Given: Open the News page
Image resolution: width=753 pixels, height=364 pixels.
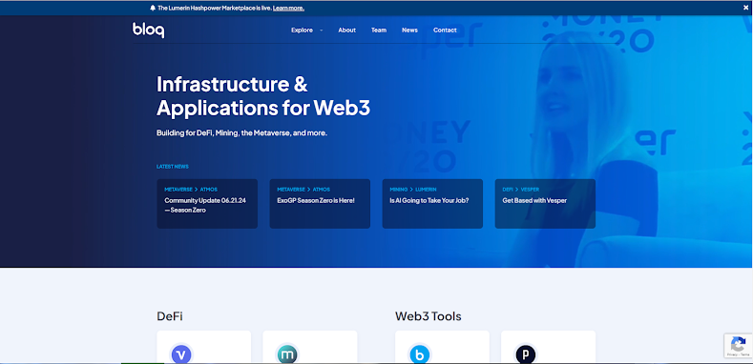Looking at the screenshot, I should point(409,30).
